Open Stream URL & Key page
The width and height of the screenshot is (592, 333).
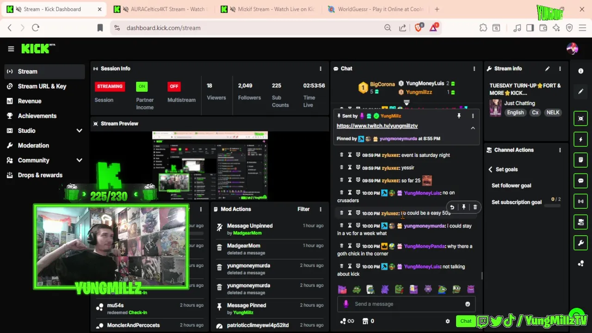[44, 86]
